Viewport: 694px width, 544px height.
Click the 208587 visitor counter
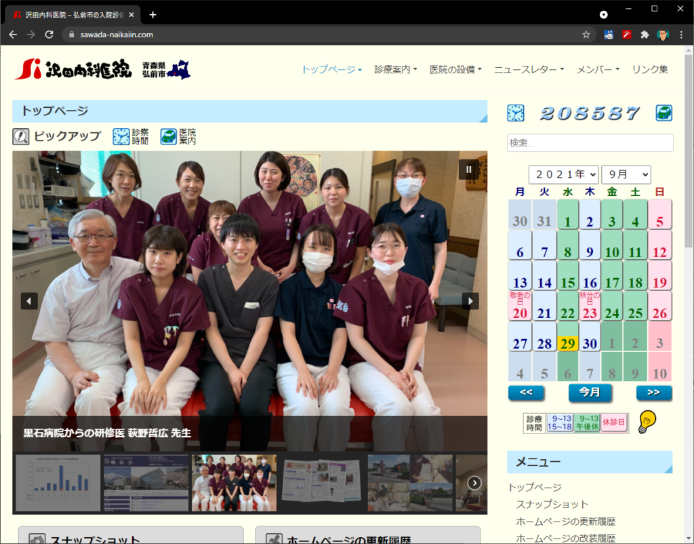coord(590,113)
